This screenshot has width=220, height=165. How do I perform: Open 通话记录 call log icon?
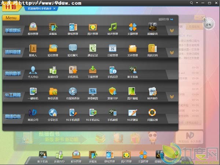coord(93,50)
